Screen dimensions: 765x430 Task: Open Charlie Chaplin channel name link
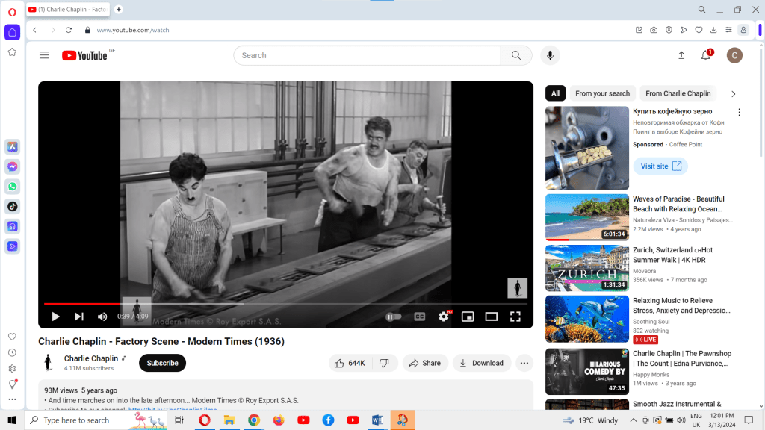tap(91, 358)
